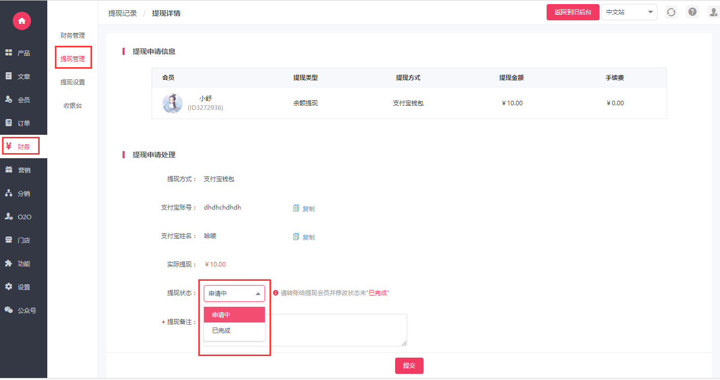Open 营销 marketing section in sidebar

(23, 170)
